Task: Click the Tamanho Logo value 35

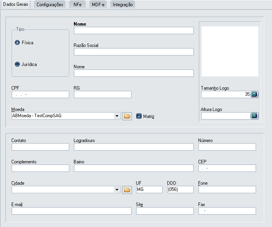Action: pyautogui.click(x=247, y=94)
